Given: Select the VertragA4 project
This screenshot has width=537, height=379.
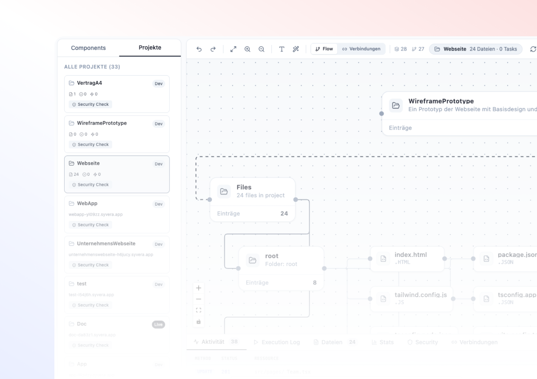Looking at the screenshot, I should pos(117,94).
